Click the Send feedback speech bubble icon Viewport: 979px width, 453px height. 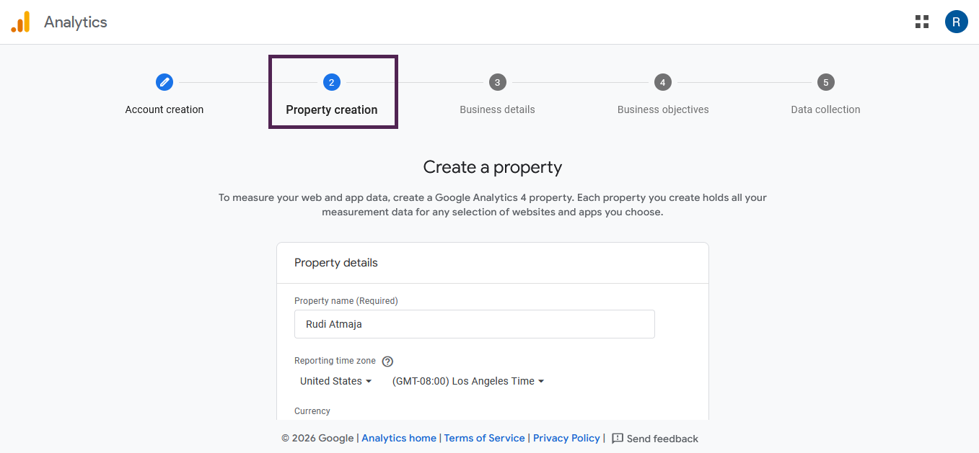pos(618,439)
